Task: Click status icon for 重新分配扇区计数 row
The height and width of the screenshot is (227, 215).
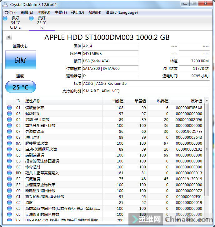Action: click(9, 125)
